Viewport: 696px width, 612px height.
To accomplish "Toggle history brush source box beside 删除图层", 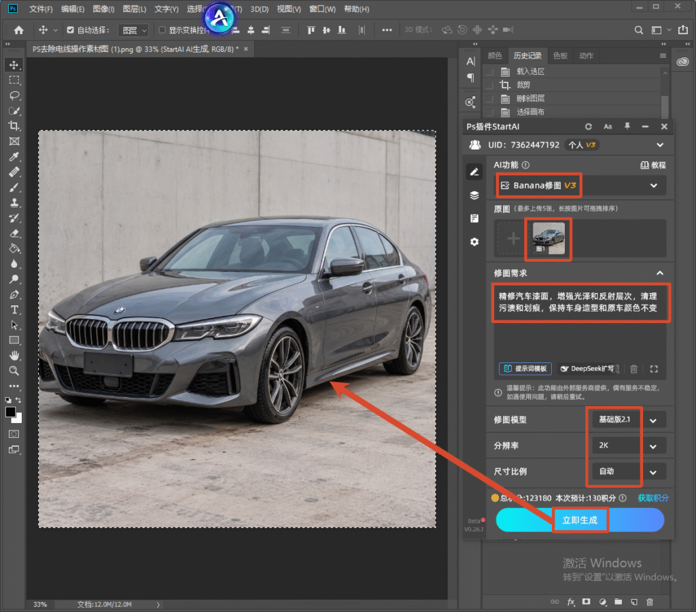I will pyautogui.click(x=489, y=99).
